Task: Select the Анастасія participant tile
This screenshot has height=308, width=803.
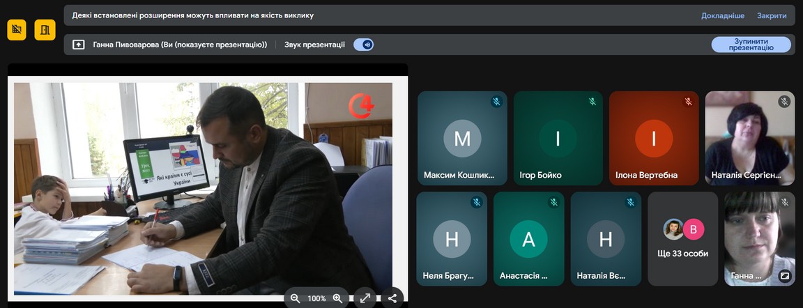Action: click(x=528, y=239)
